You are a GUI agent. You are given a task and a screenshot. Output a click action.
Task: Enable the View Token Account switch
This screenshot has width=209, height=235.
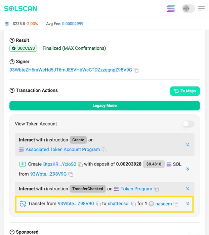[189, 124]
